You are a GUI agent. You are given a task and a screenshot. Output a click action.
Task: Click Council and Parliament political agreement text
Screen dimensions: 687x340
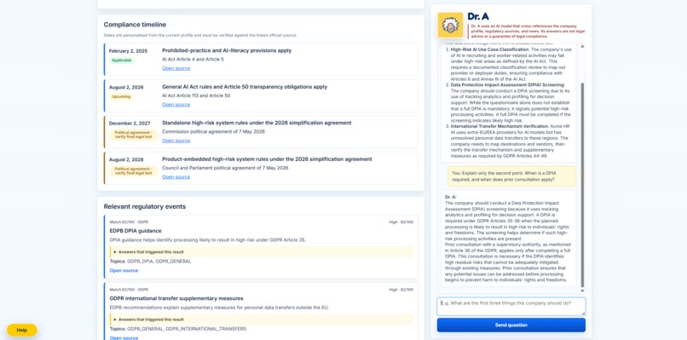point(225,168)
